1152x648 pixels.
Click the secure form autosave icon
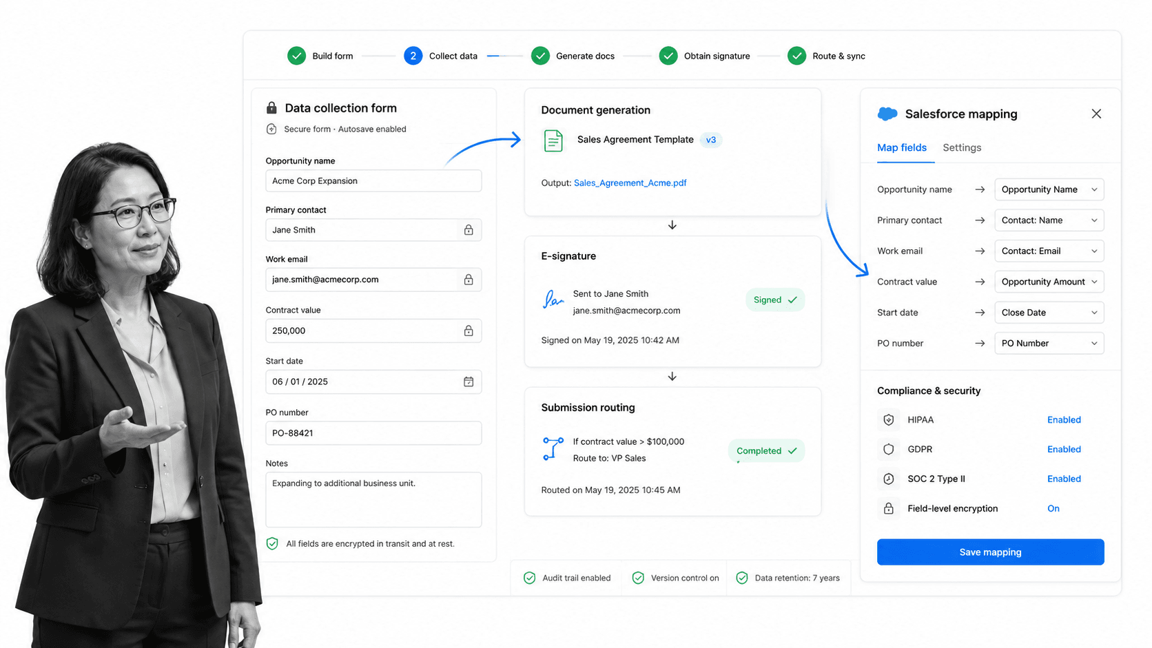(x=271, y=129)
